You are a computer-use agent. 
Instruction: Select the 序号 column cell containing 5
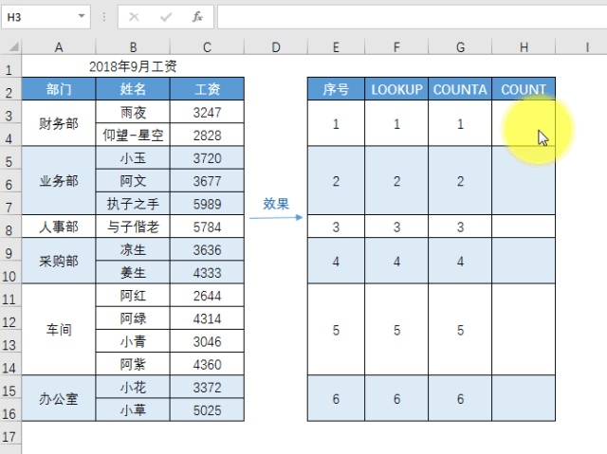click(336, 330)
